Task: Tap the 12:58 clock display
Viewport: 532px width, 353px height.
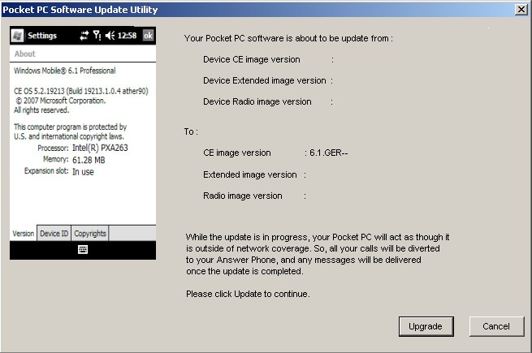Action: (x=128, y=36)
